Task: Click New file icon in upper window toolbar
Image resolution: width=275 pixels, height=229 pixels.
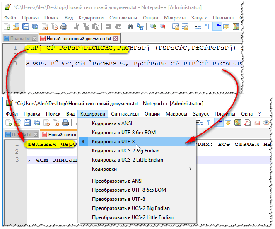Action: [7, 27]
